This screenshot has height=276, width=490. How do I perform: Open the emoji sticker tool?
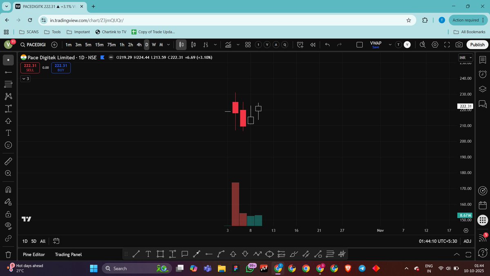click(x=8, y=145)
